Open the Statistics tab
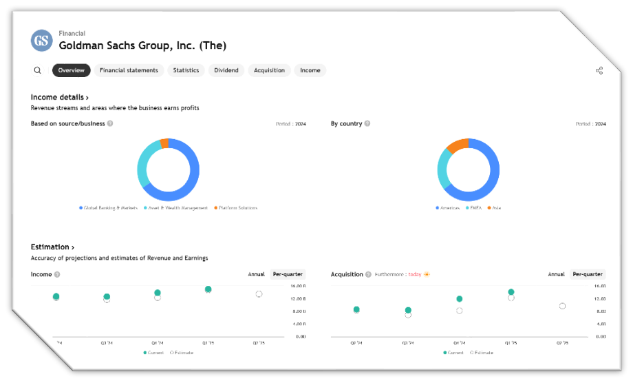The image size is (633, 383). click(186, 70)
